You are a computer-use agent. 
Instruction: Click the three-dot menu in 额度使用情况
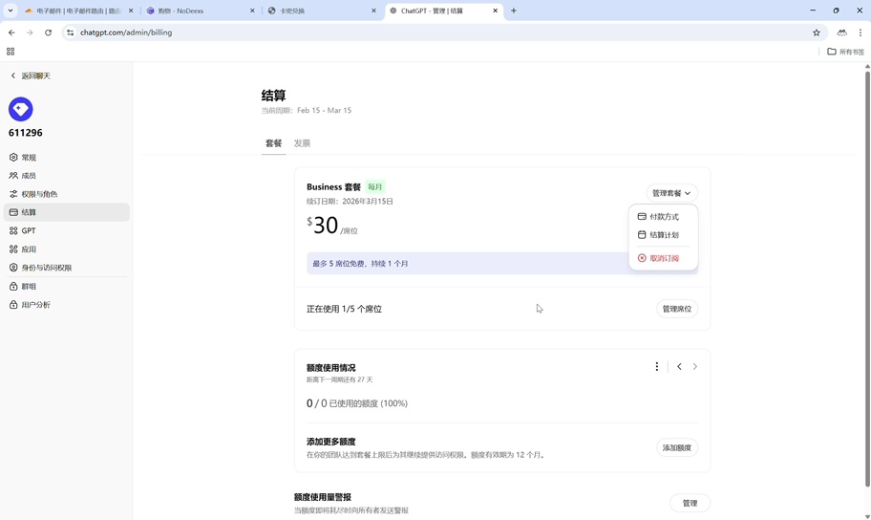pos(657,367)
